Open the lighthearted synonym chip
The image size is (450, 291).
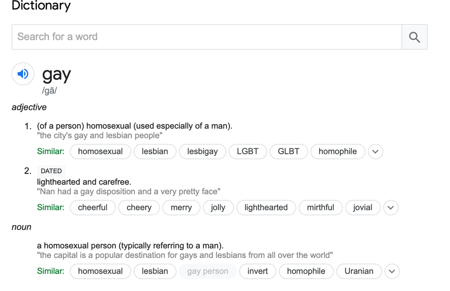266,208
